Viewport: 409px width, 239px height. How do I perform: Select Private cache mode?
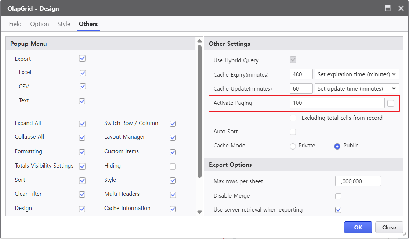pyautogui.click(x=293, y=146)
